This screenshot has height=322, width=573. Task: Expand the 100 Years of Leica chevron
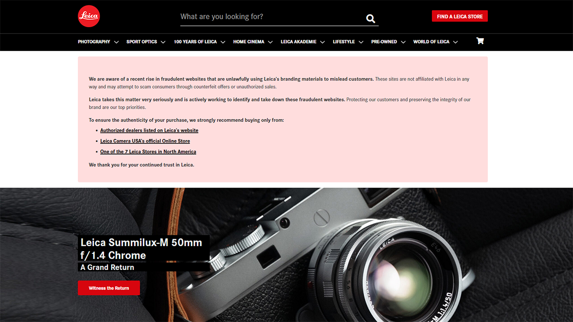223,42
